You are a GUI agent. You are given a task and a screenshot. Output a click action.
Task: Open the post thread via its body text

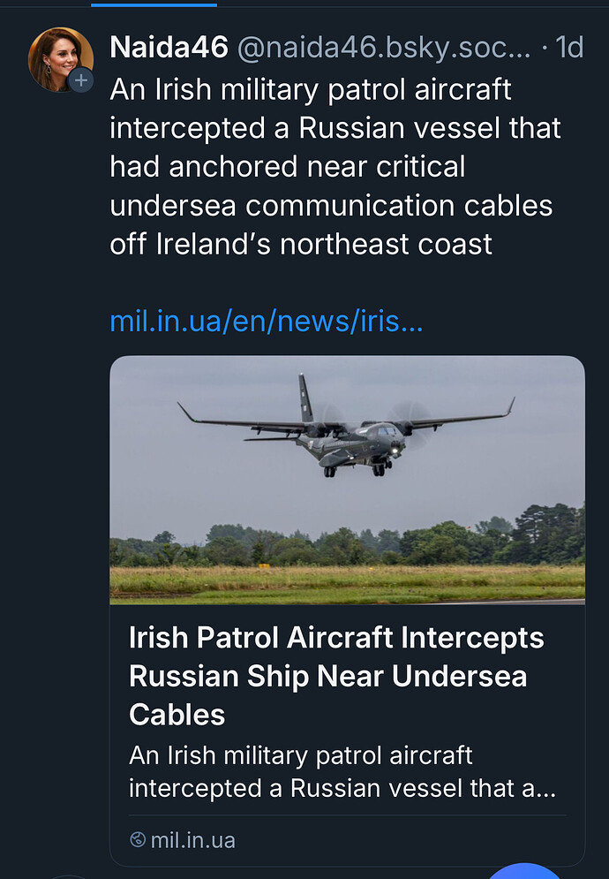coord(335,166)
